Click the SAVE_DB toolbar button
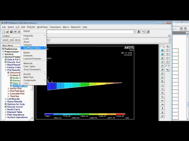Image resolution: width=189 pixels, height=141 pixels. [x=8, y=40]
